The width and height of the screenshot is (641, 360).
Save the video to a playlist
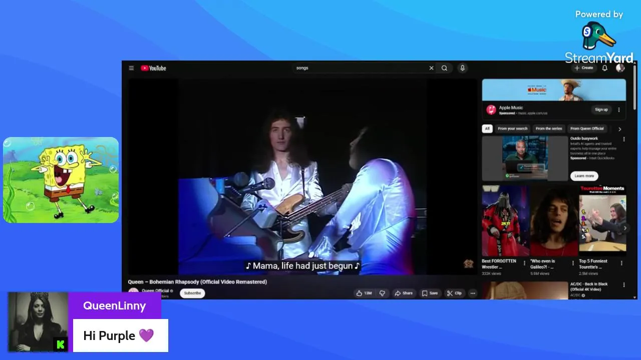tap(430, 293)
